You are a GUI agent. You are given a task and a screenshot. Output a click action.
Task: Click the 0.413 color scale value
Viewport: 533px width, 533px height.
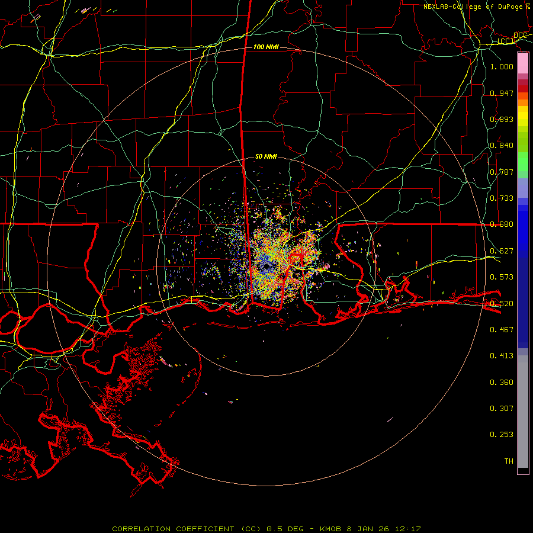point(502,356)
